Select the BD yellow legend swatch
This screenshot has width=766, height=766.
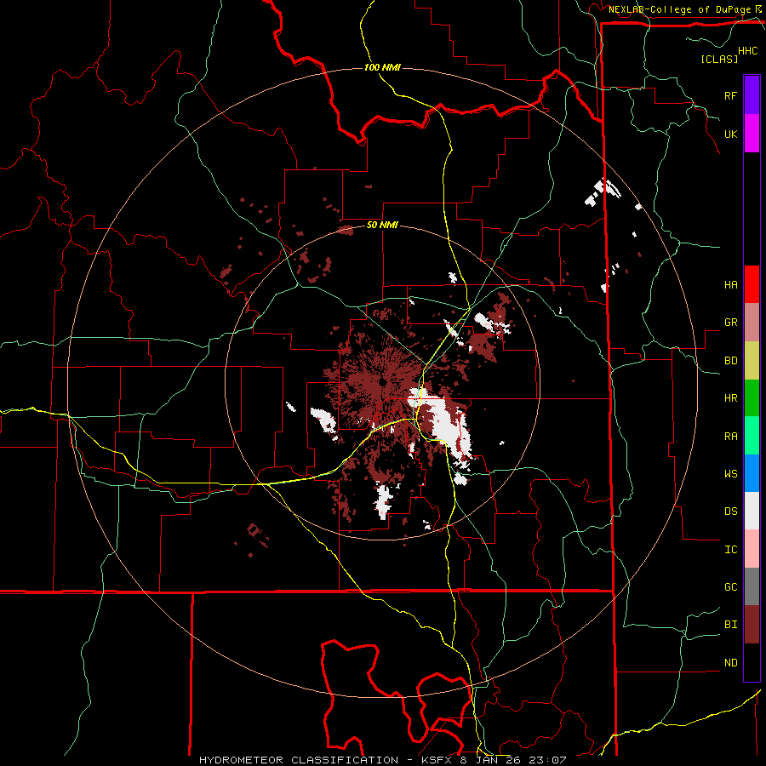click(752, 361)
